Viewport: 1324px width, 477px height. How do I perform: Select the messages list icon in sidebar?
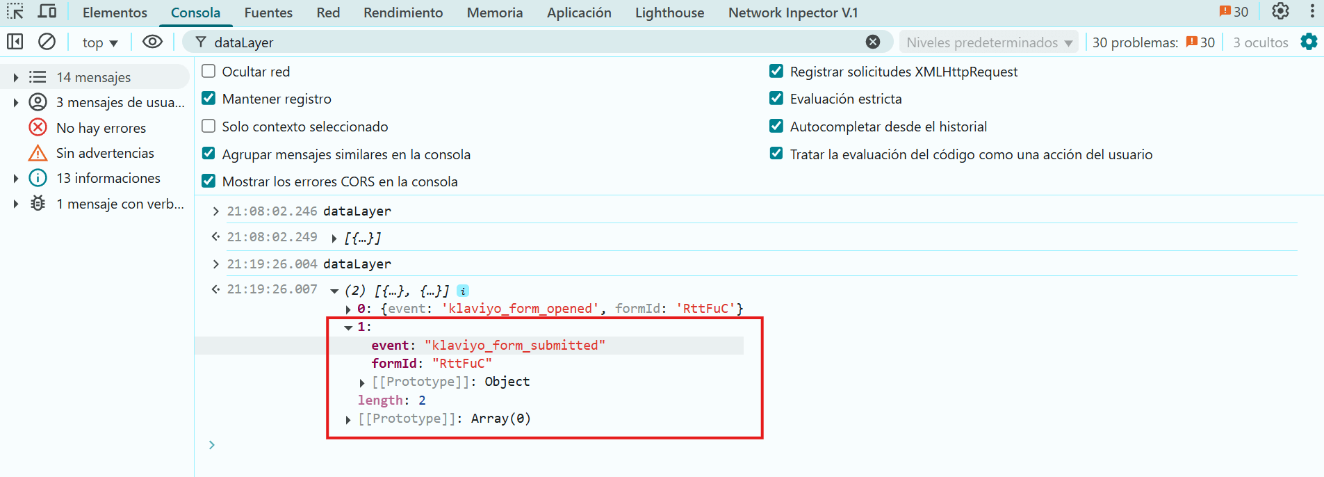(x=38, y=77)
